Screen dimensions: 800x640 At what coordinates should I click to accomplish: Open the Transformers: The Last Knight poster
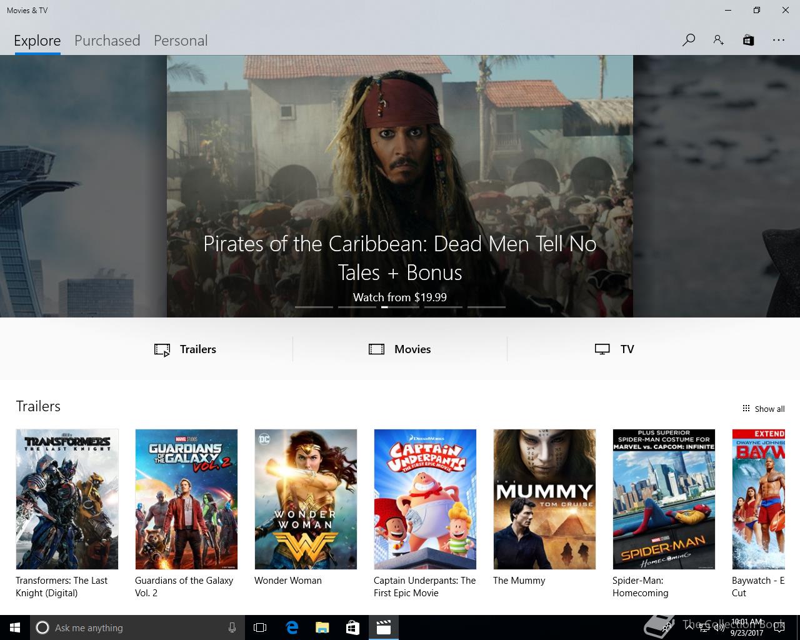coord(67,499)
